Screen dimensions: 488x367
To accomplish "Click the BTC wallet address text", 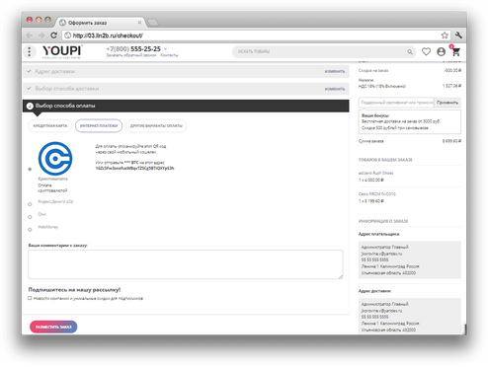I will (134, 169).
